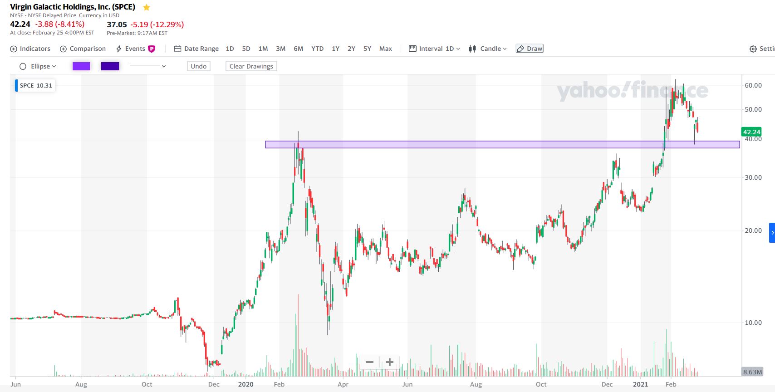This screenshot has height=392, width=775.
Task: Open the Events menu
Action: (x=131, y=49)
